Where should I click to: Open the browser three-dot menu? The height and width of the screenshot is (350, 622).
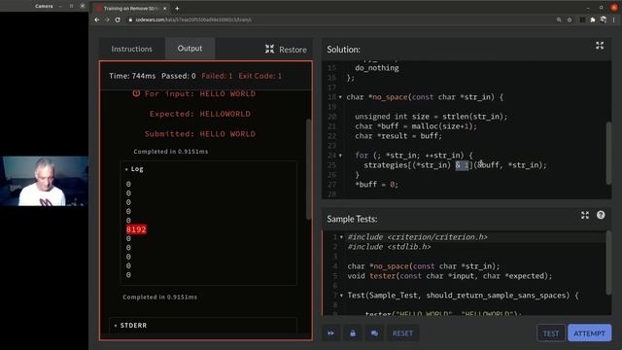pyautogui.click(x=613, y=19)
